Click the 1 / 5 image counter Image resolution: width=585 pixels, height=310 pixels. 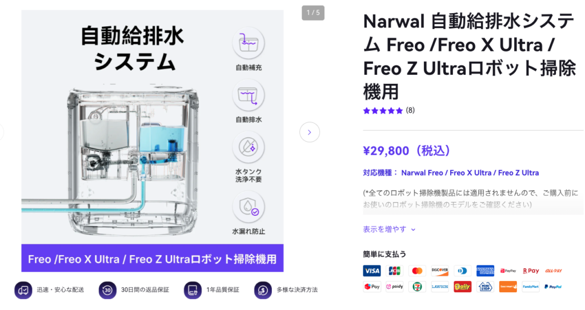313,13
